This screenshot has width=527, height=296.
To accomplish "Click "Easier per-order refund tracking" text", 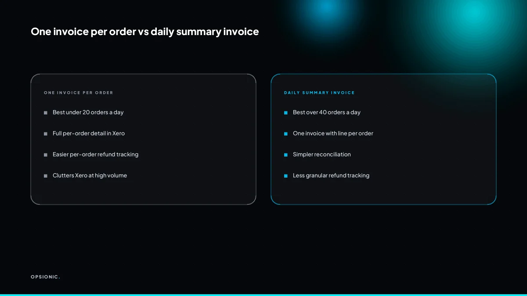I will point(95,154).
